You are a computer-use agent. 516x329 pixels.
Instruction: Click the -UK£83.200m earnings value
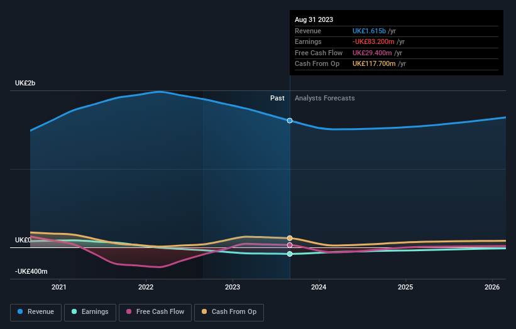click(373, 41)
